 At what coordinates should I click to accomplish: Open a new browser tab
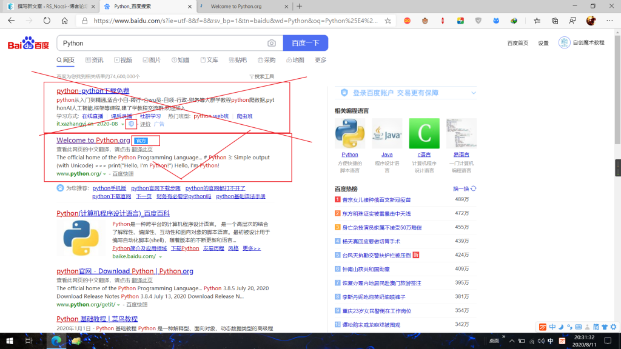pyautogui.click(x=300, y=6)
